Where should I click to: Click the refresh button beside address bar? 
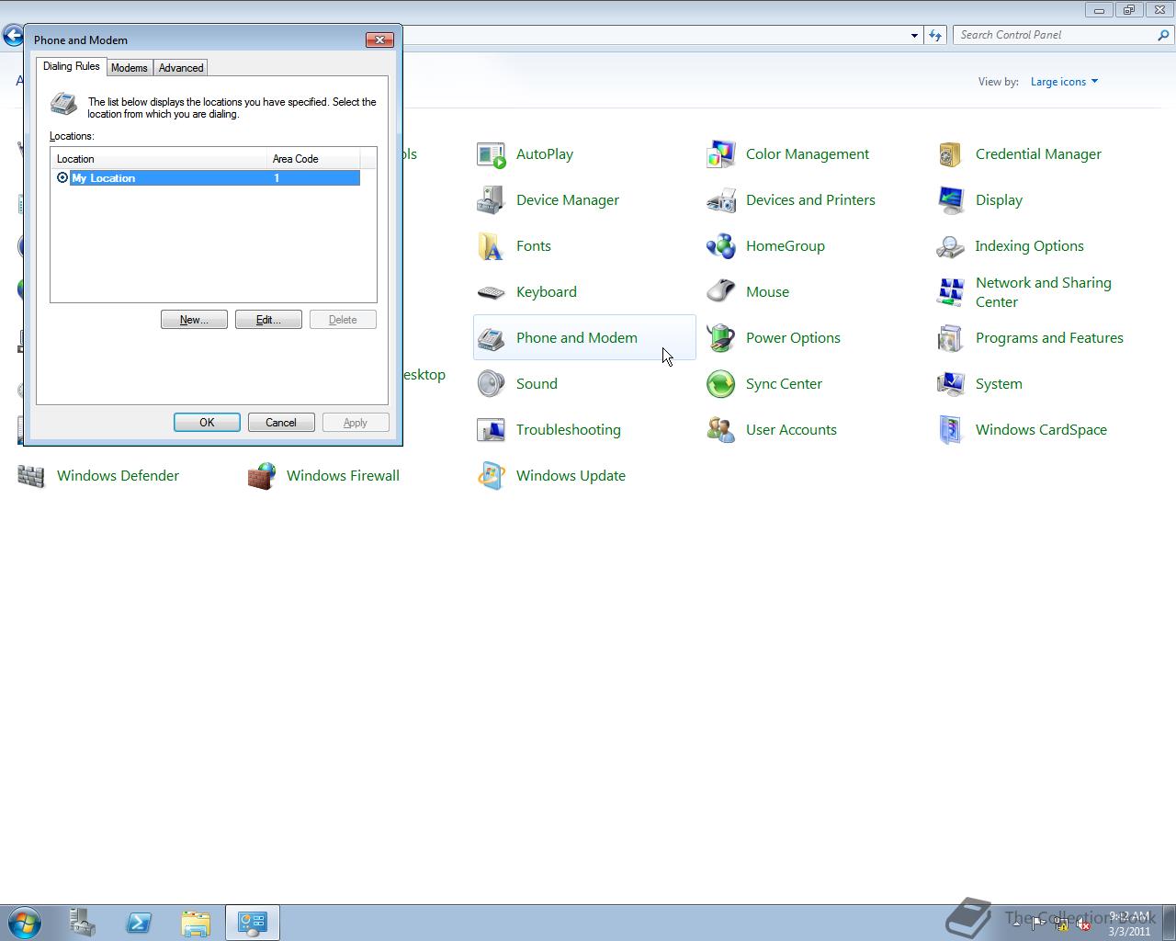coord(935,35)
